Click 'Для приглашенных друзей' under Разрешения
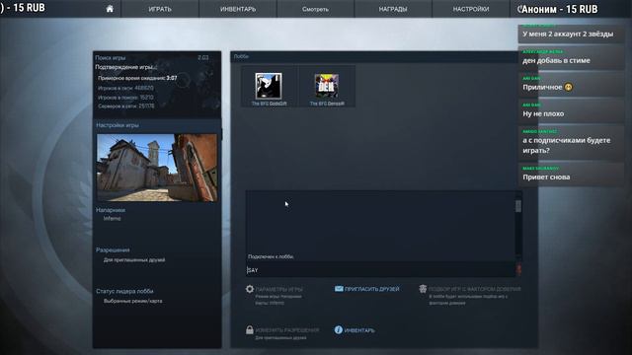 point(134,260)
